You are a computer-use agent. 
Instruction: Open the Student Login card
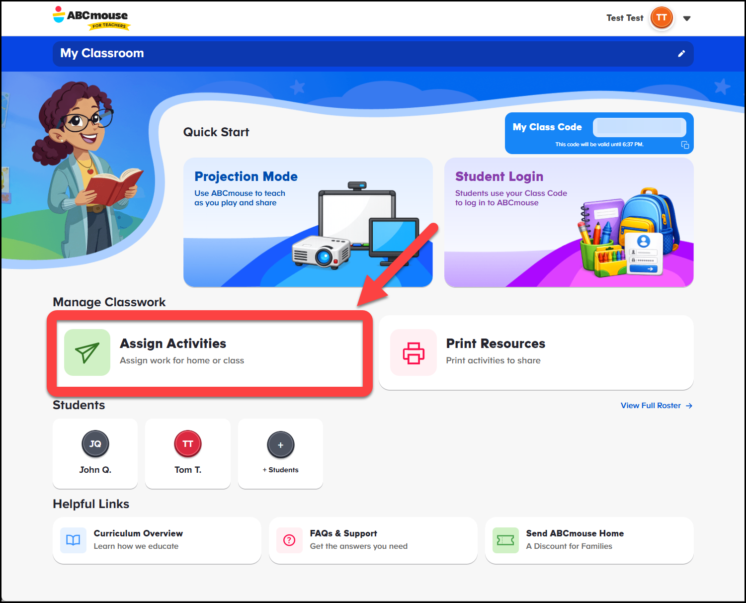[x=569, y=222]
